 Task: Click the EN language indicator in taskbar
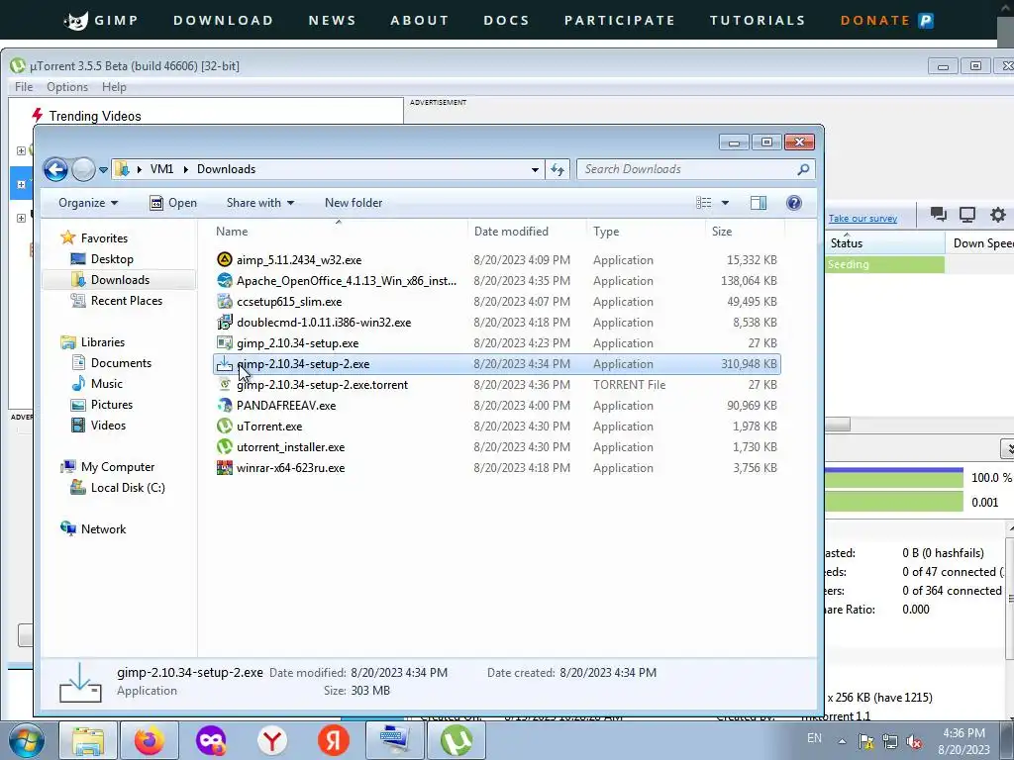pyautogui.click(x=814, y=738)
